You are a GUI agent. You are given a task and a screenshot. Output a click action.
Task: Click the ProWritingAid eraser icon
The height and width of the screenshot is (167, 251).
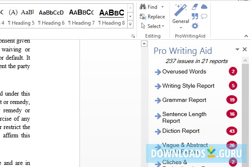pyautogui.click(x=195, y=7)
